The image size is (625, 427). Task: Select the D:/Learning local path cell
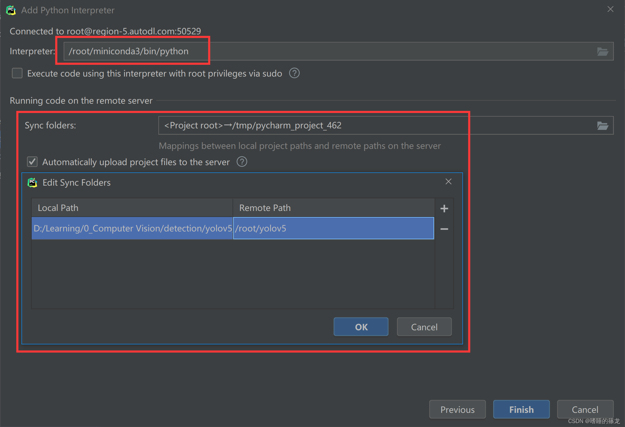pyautogui.click(x=132, y=228)
